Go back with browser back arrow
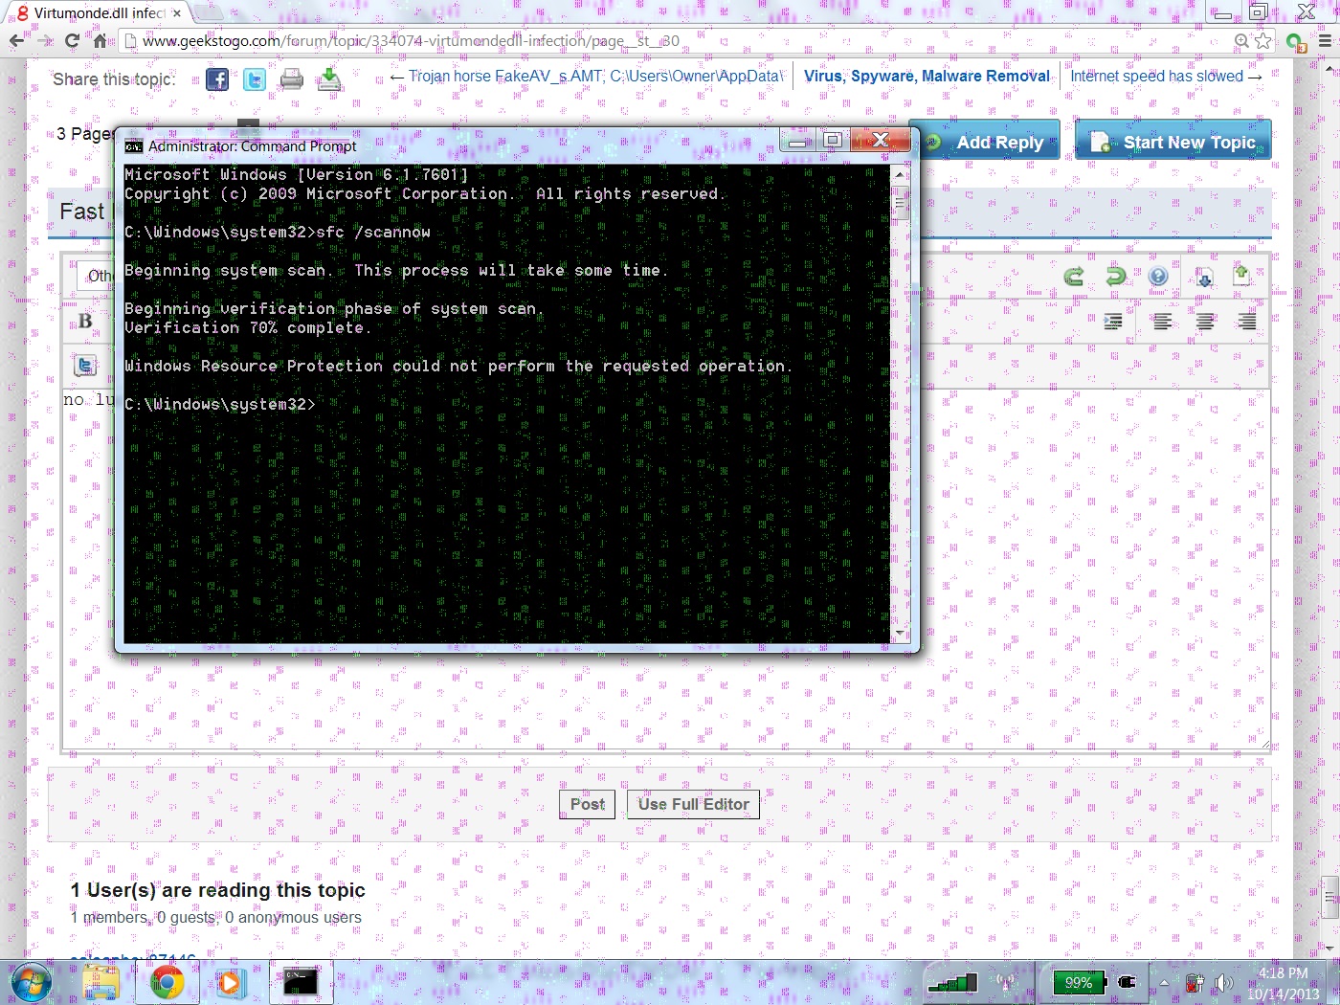 [x=16, y=41]
